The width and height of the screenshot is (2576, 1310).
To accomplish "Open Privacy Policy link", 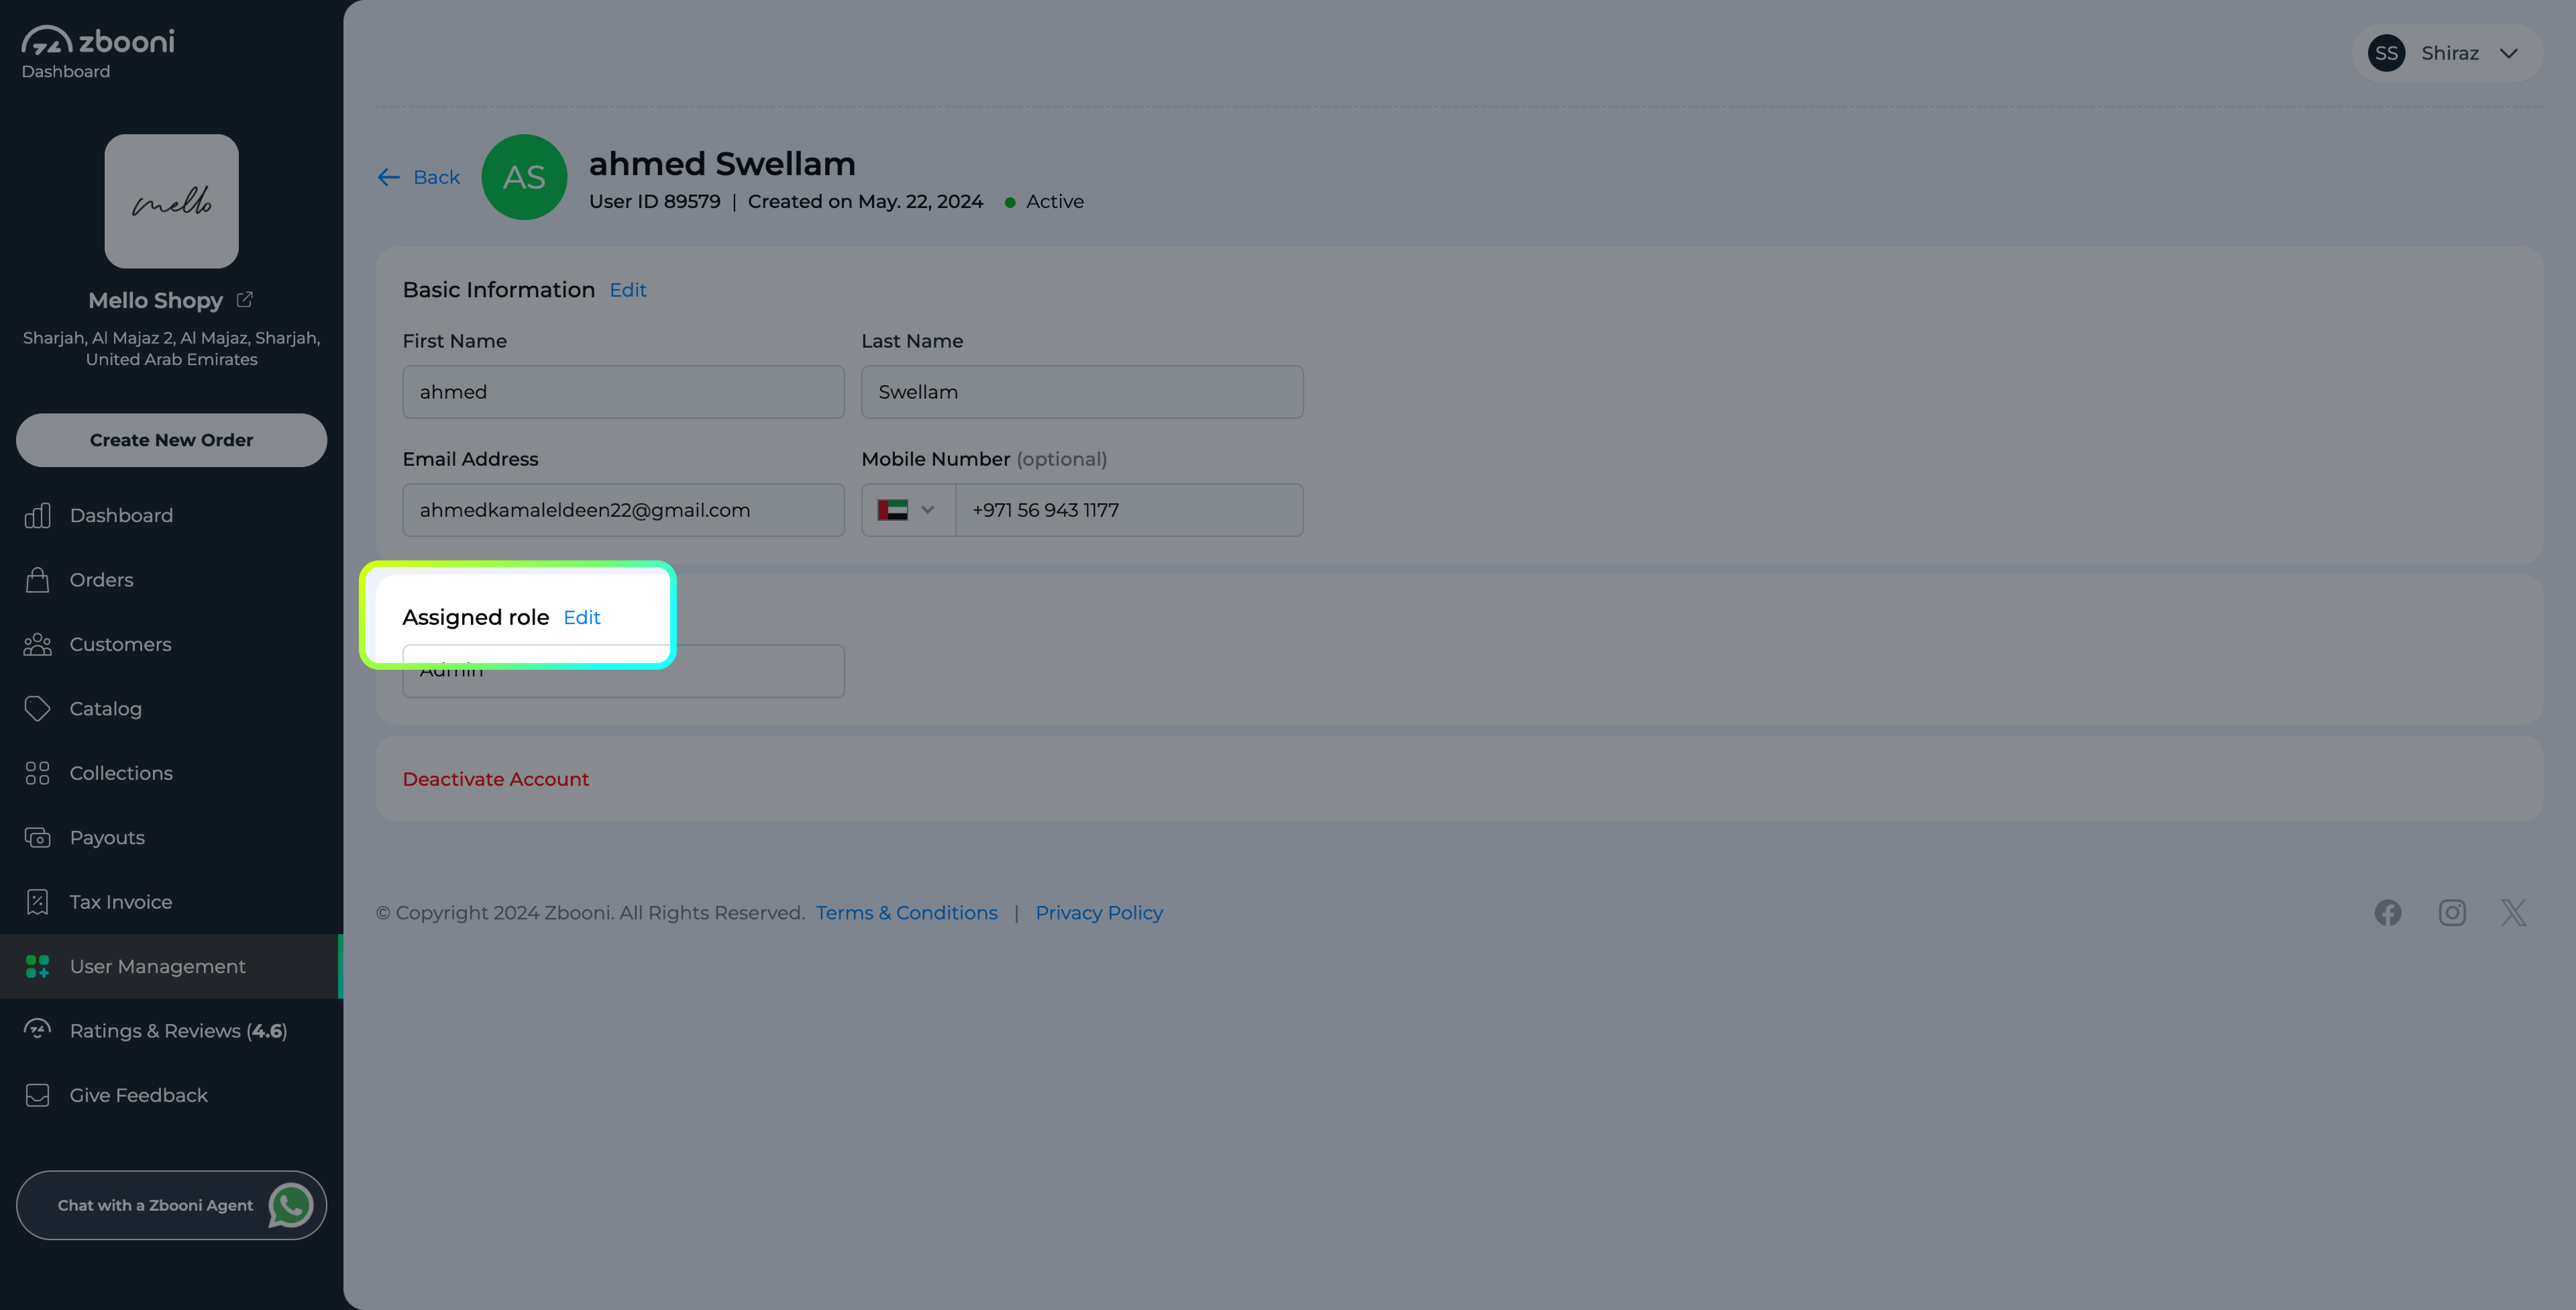I will click(x=1099, y=913).
